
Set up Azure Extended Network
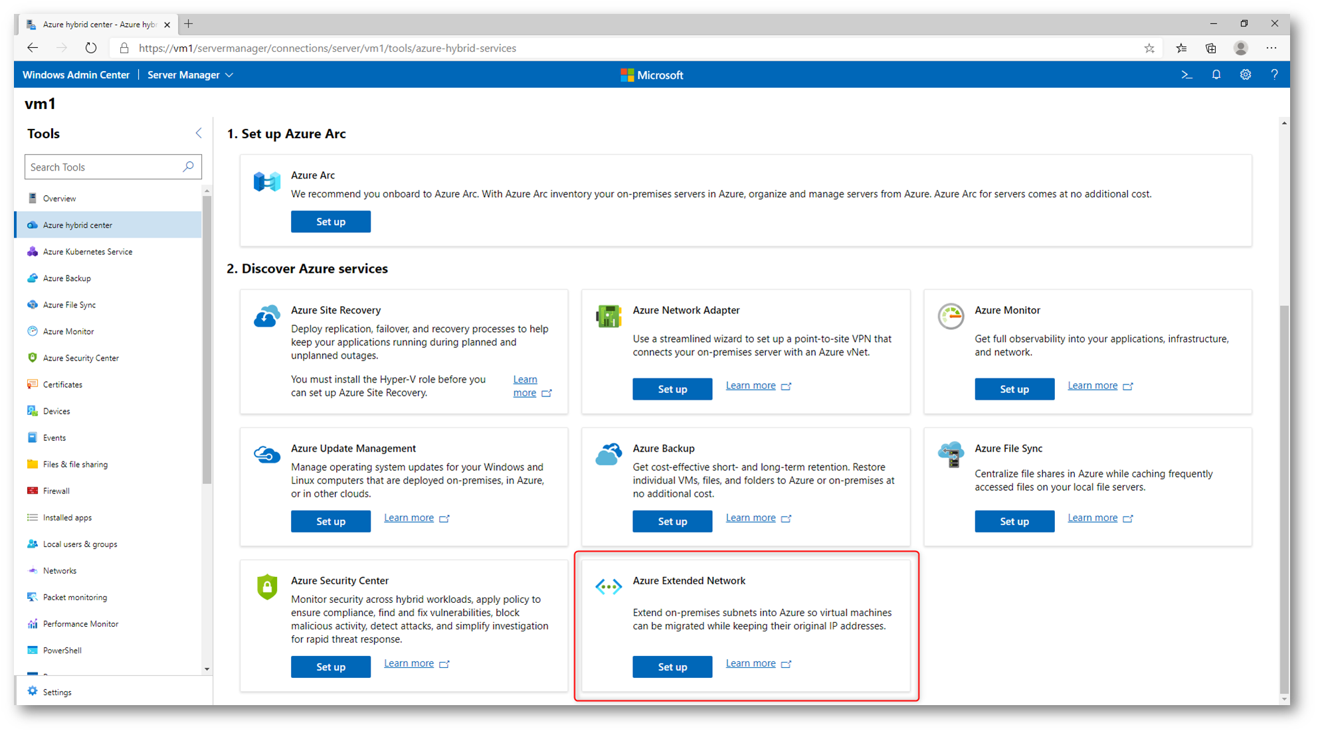[x=672, y=667]
